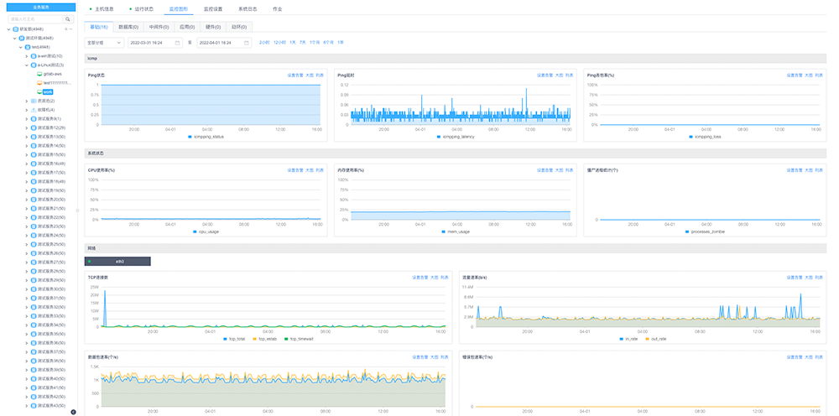Click the 业务服务 button at sidebar top
This screenshot has width=839, height=416.
coord(41,8)
